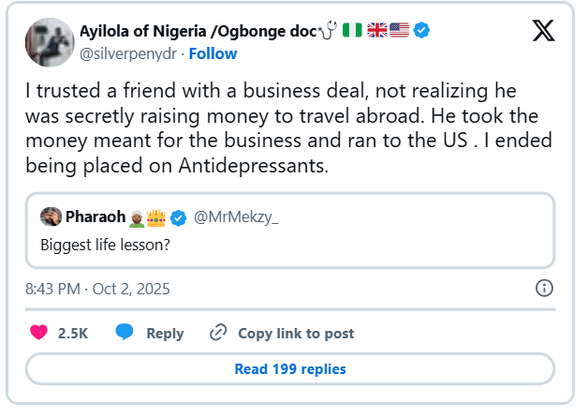Open Read 199 replies button

tap(289, 368)
